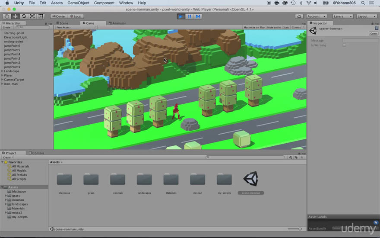Screen dimensions: 380x238
Task: Open the Layers dropdown
Action: 342,16
